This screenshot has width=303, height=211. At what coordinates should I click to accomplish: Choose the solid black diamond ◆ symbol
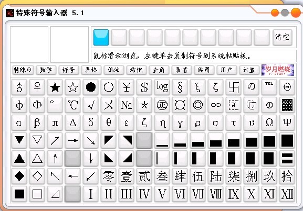point(19,176)
